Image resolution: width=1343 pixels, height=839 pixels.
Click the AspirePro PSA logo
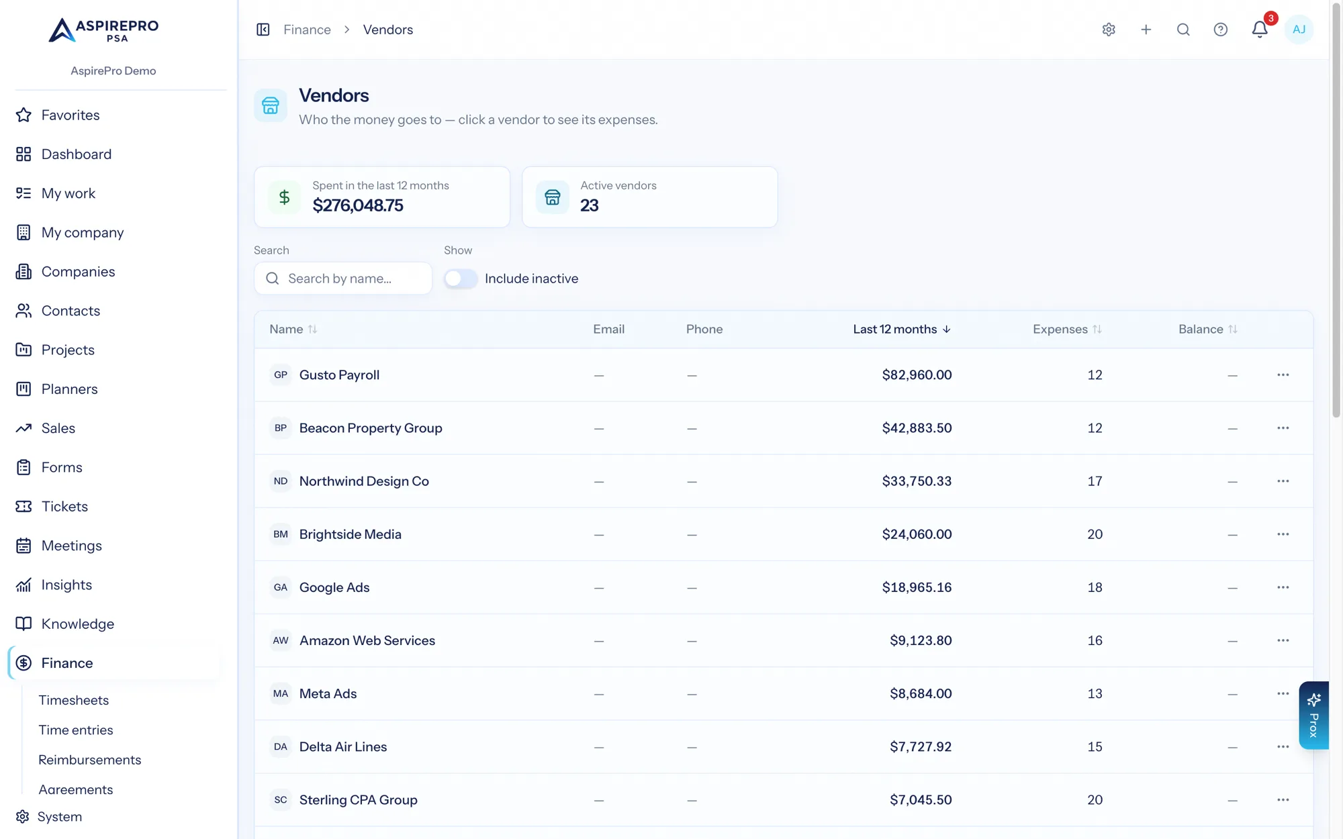pos(104,30)
